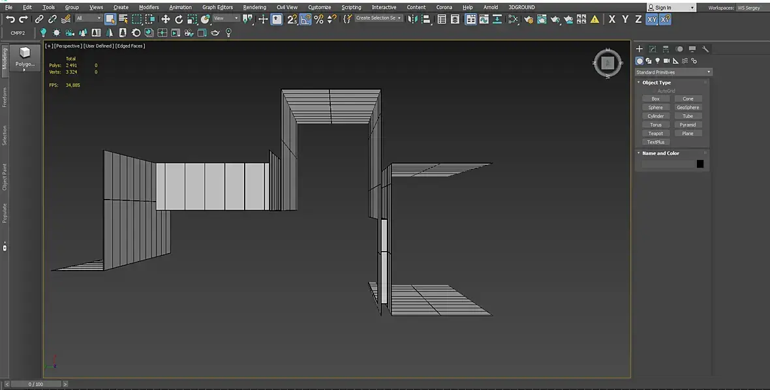Select the Rotate tool
770x390 pixels.
(x=179, y=20)
